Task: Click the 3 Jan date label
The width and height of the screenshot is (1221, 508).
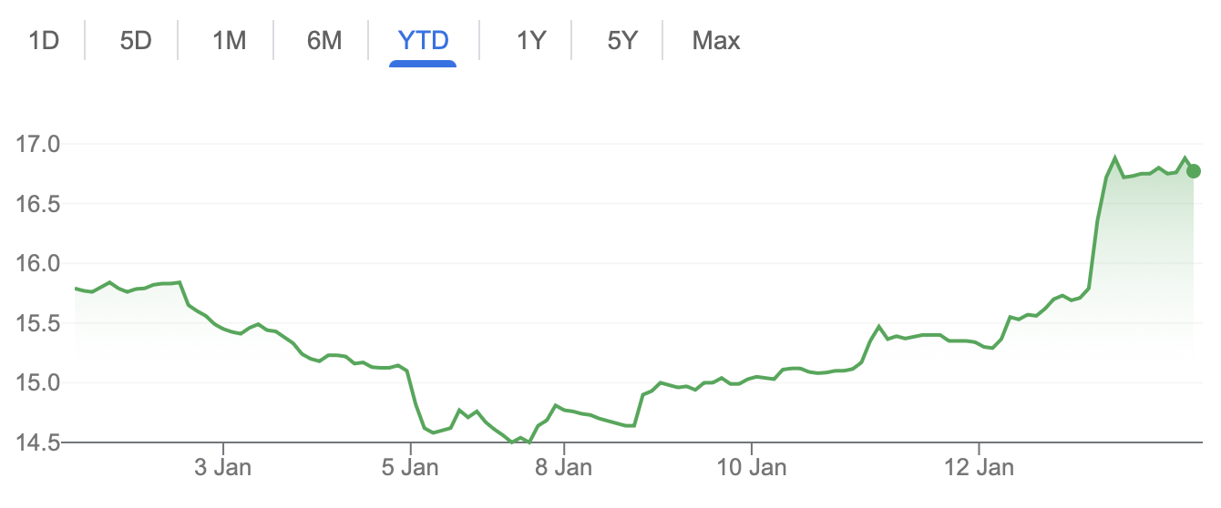Action: click(223, 469)
